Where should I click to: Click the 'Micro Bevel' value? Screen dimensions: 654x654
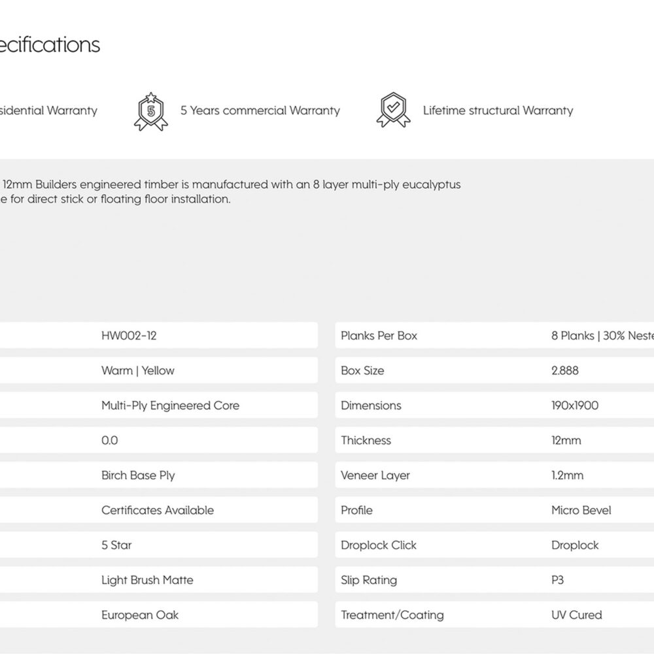click(581, 510)
